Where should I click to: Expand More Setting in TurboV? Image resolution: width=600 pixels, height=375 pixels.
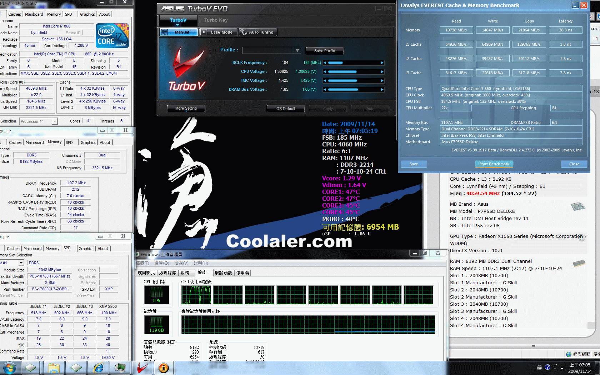pyautogui.click(x=186, y=108)
